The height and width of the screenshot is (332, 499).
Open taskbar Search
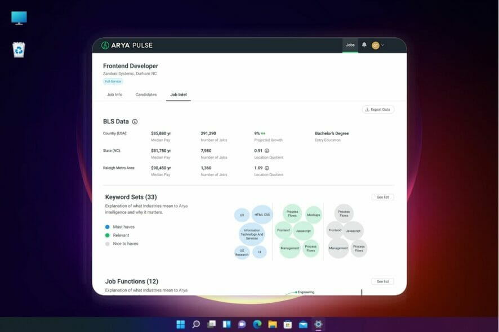(196, 324)
